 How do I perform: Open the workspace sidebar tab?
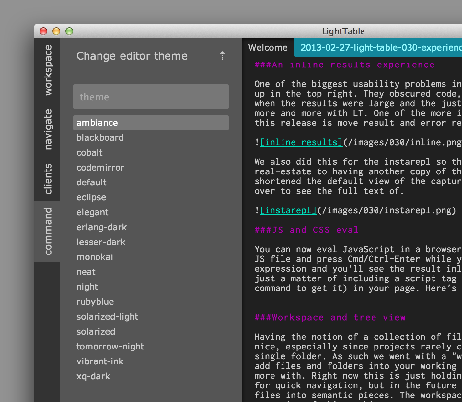pyautogui.click(x=48, y=70)
